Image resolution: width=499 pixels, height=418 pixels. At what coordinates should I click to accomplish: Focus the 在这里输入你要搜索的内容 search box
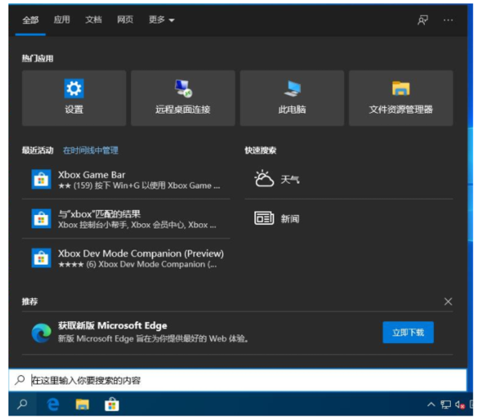237,380
